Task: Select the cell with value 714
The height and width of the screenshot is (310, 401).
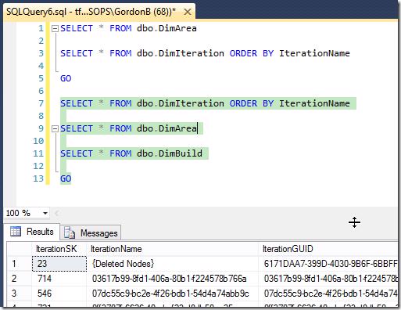Action: [59, 279]
